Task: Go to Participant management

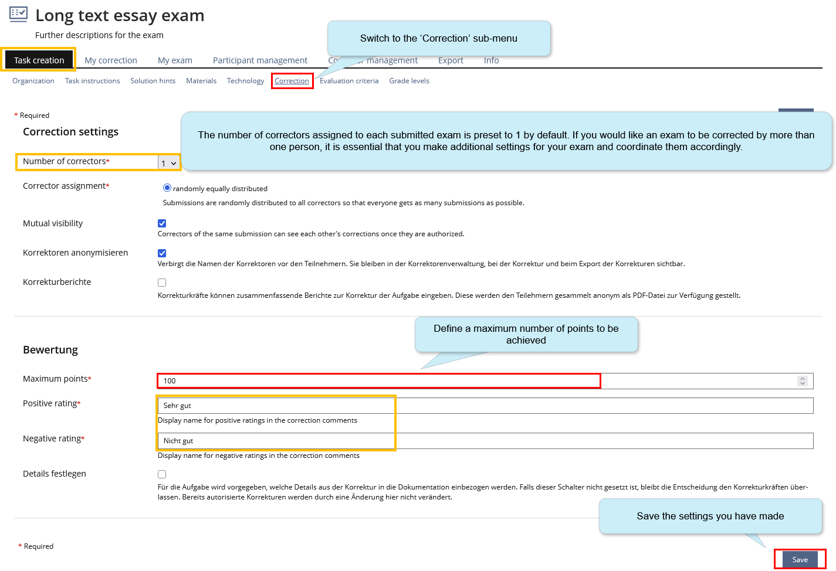Action: tap(260, 60)
